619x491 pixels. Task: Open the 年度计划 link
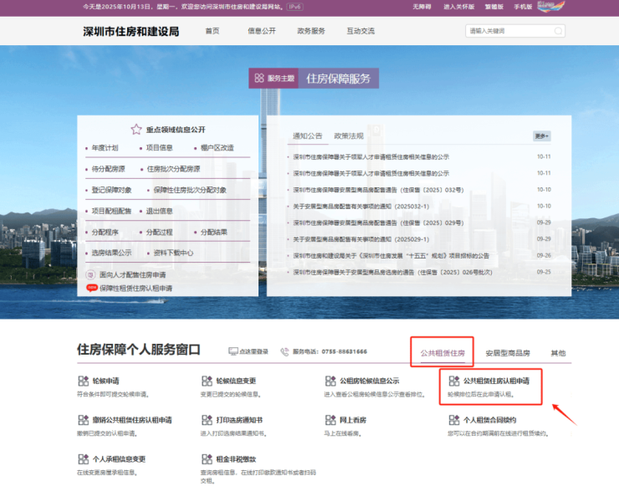(105, 148)
